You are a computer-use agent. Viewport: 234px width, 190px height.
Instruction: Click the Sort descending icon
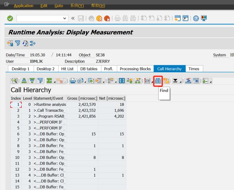[32, 81]
